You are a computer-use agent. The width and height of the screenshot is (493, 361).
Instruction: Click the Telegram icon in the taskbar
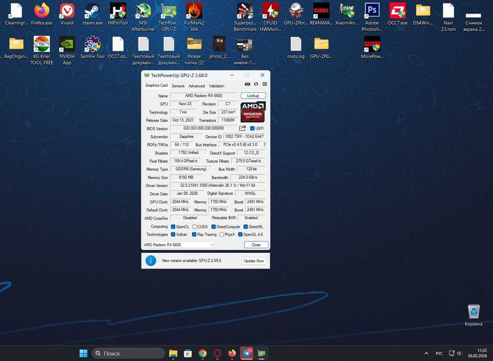[x=247, y=353]
